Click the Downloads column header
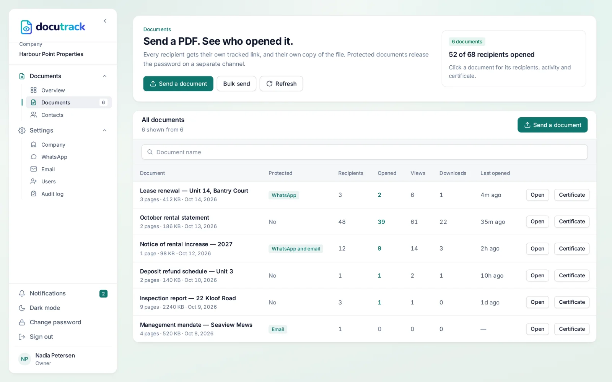This screenshot has width=612, height=382. tap(452, 173)
